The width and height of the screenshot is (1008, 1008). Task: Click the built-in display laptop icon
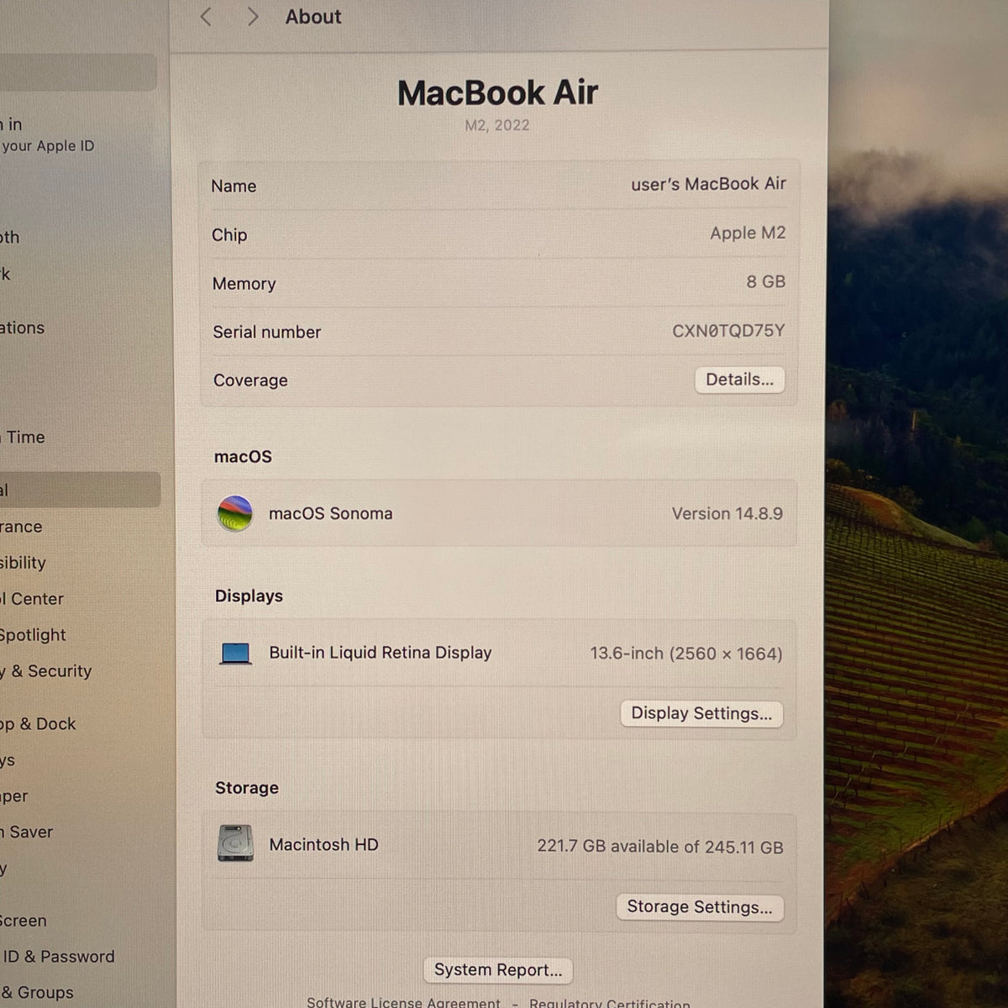coord(236,654)
